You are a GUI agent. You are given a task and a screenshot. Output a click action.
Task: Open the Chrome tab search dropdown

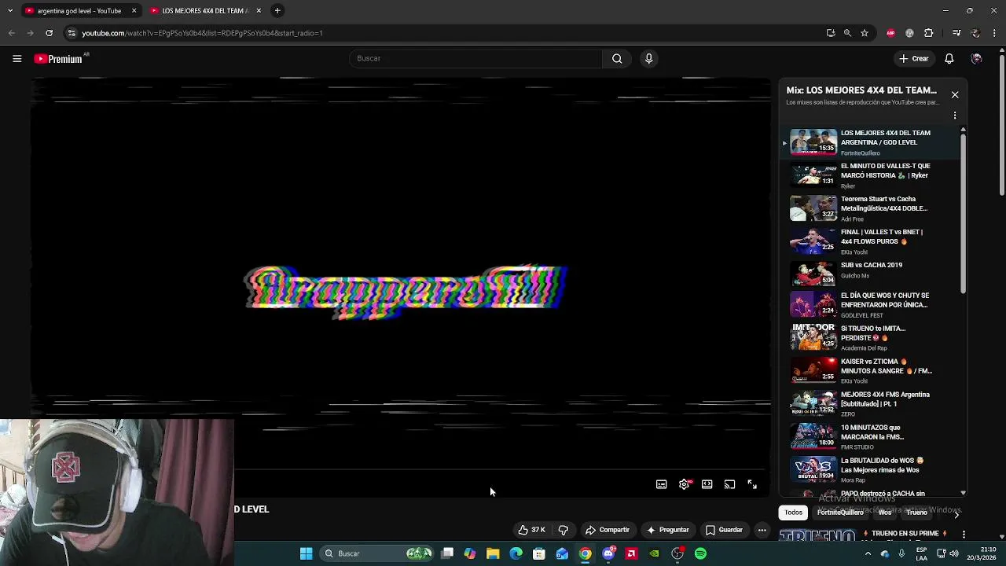[x=9, y=11]
